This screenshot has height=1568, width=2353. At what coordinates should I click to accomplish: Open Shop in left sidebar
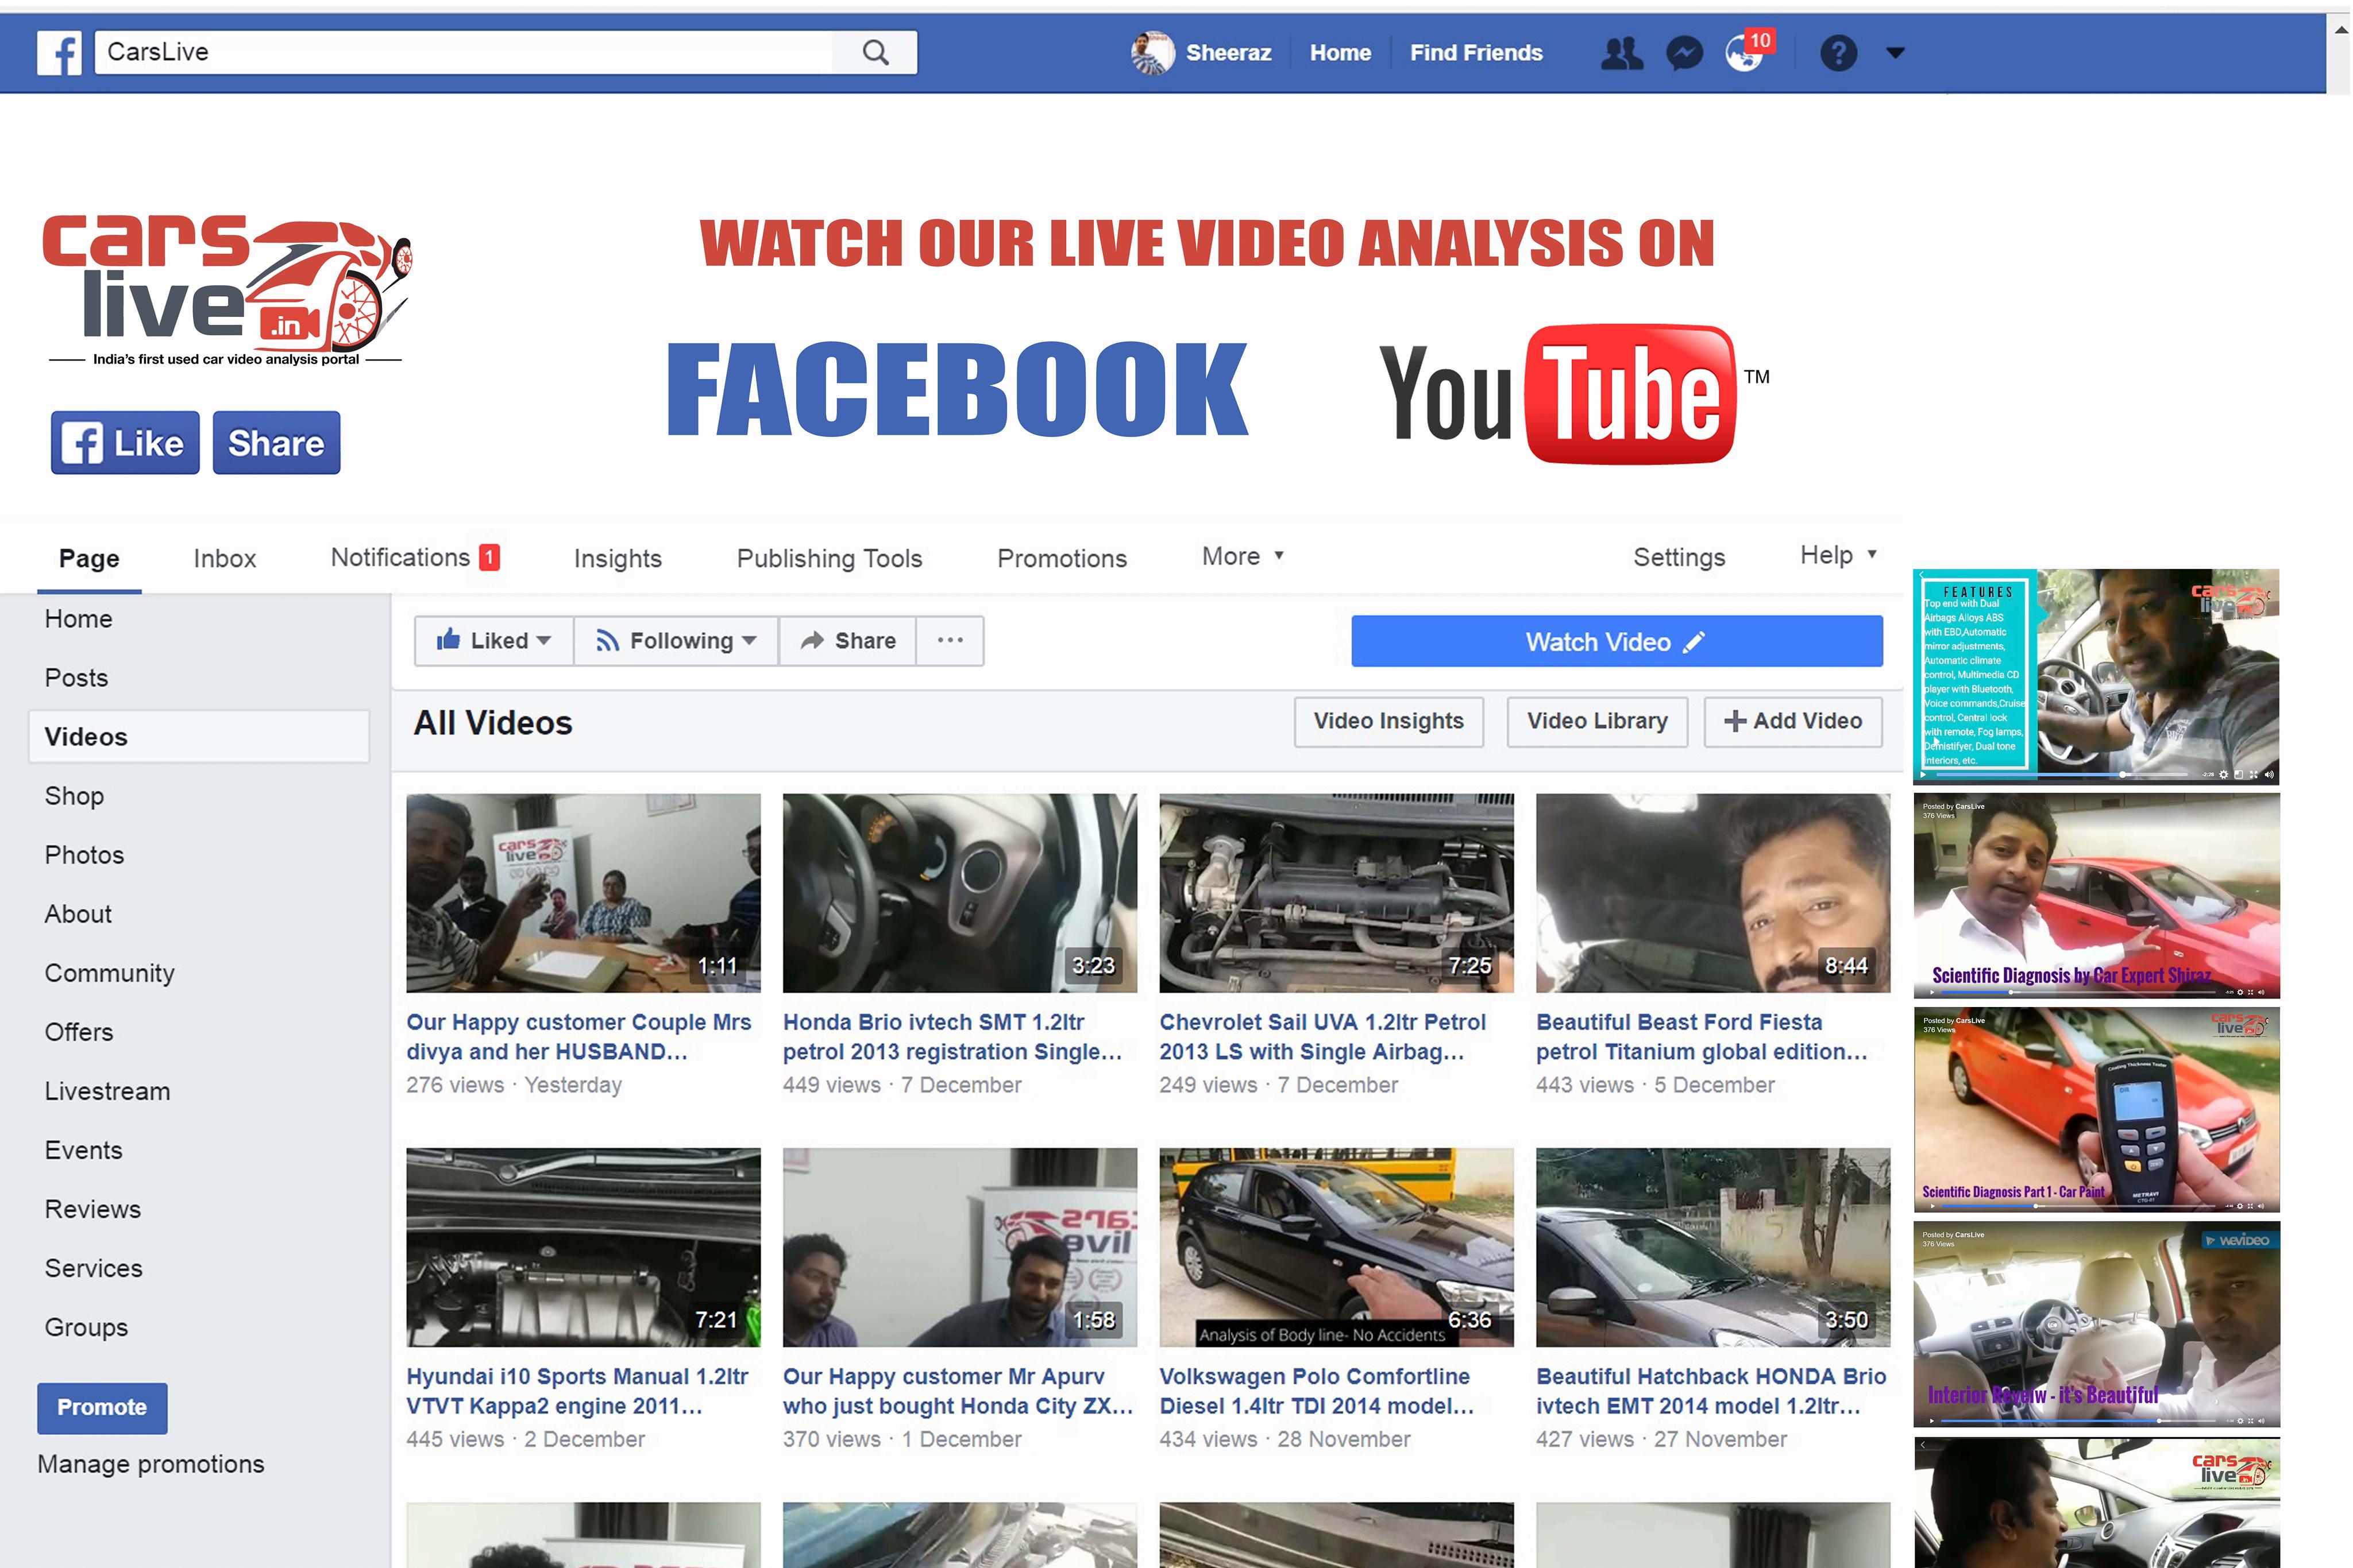[74, 796]
